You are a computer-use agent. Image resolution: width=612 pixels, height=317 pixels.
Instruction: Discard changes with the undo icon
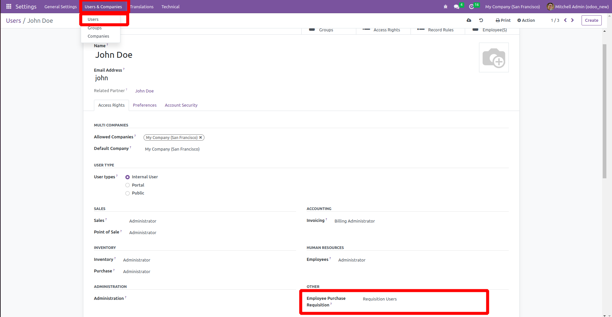pyautogui.click(x=481, y=20)
